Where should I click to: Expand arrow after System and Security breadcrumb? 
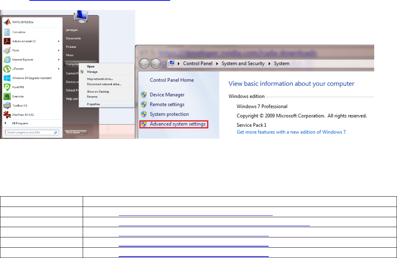(269, 64)
